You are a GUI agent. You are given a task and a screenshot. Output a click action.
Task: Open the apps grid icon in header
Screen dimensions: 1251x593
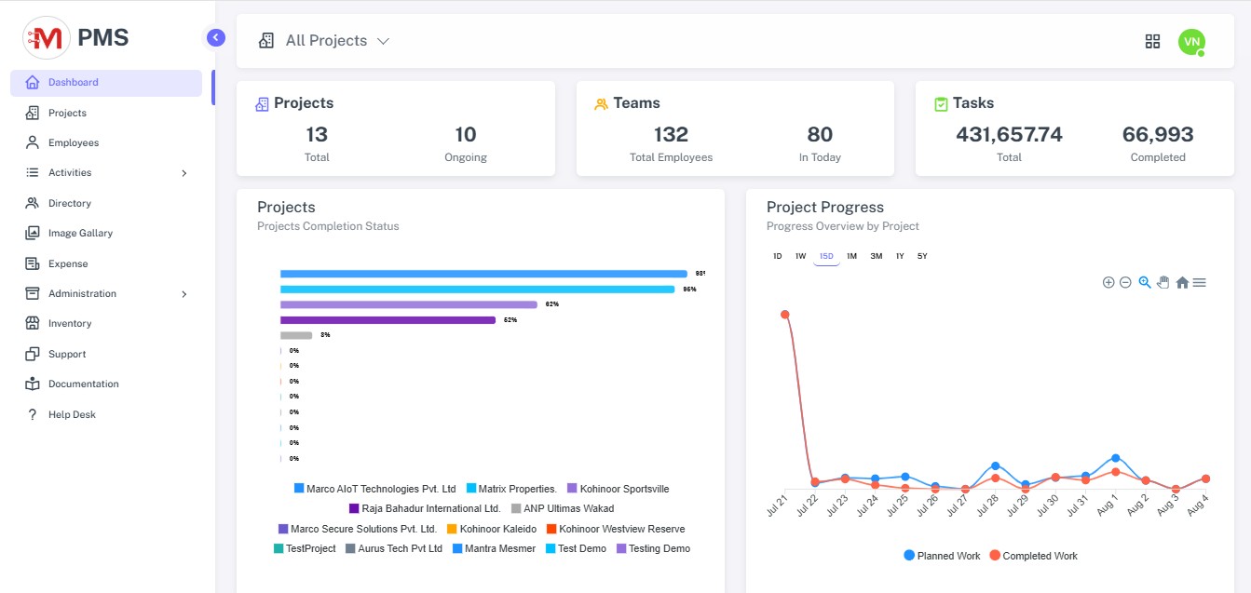1152,41
